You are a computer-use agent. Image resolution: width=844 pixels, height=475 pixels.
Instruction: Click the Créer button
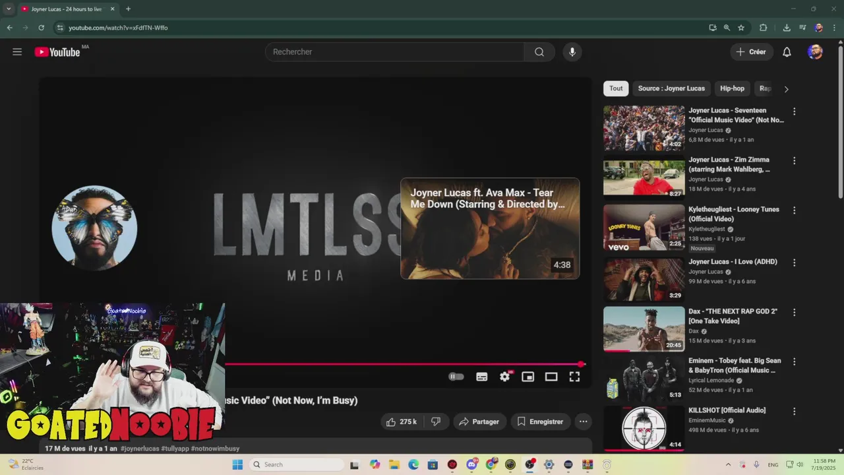[752, 52]
